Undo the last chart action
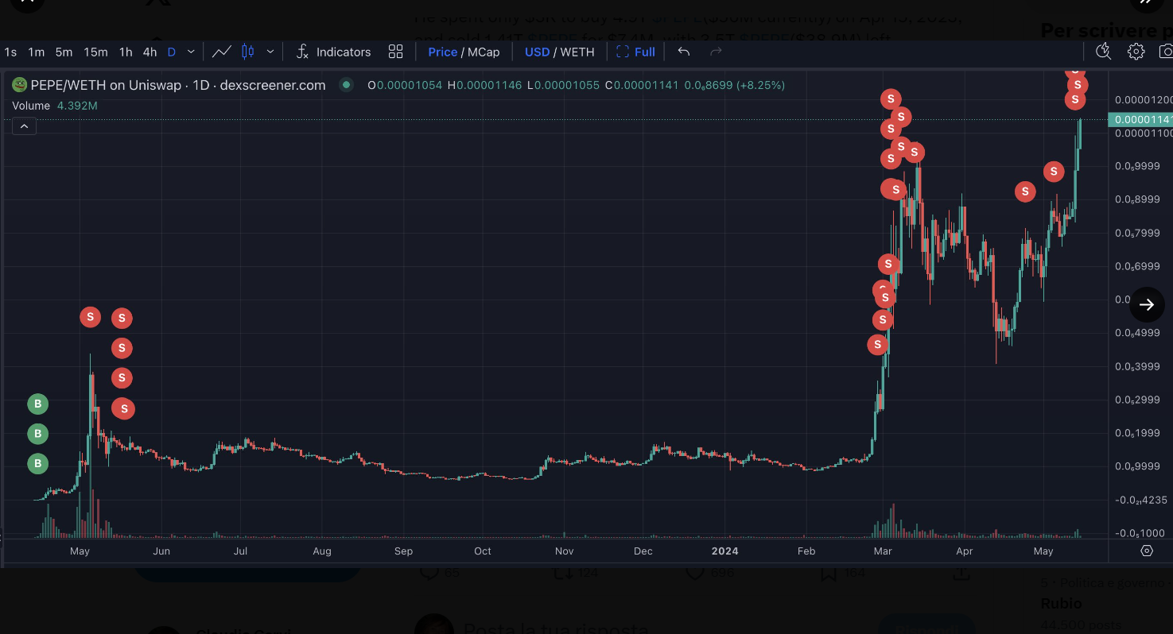The height and width of the screenshot is (634, 1173). [684, 52]
